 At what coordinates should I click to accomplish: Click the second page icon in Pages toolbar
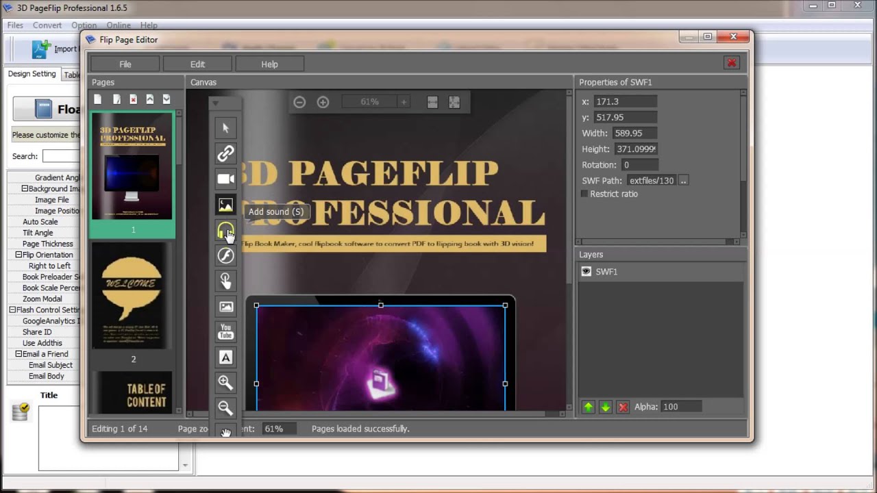(116, 99)
